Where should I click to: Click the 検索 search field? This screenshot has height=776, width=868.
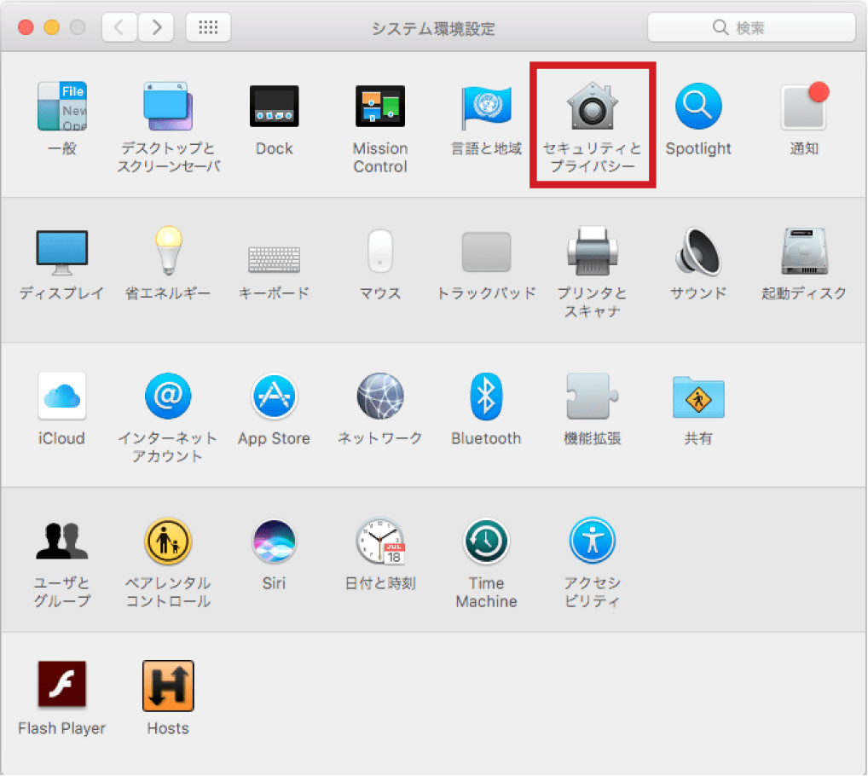click(751, 27)
